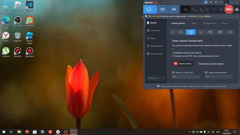The width and height of the screenshot is (240, 135).
Task: Click the BANDICUT button
Action: 156,78
